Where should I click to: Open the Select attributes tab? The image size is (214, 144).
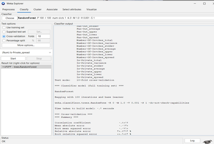pyautogui.click(x=72, y=9)
